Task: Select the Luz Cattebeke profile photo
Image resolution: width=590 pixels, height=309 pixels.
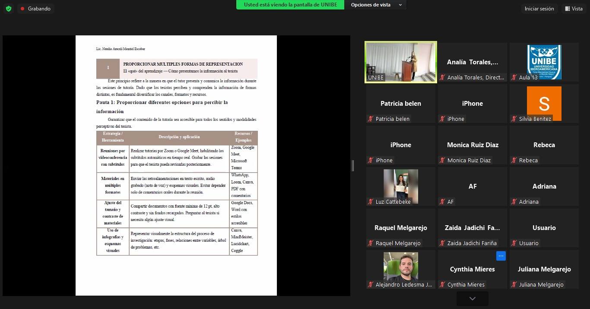Action: pos(401,186)
